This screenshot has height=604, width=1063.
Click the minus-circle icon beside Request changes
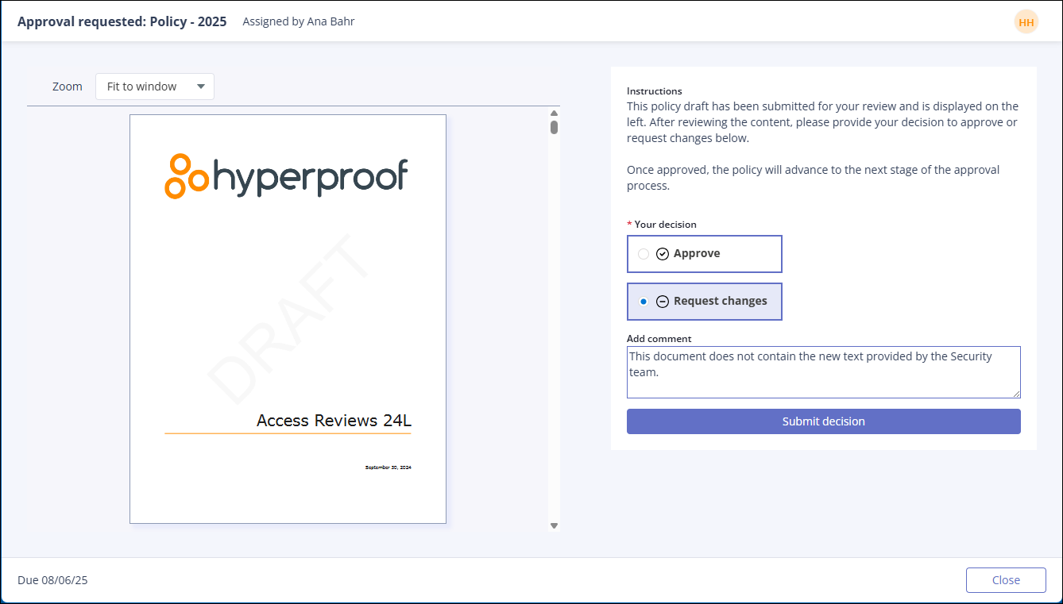pos(663,302)
